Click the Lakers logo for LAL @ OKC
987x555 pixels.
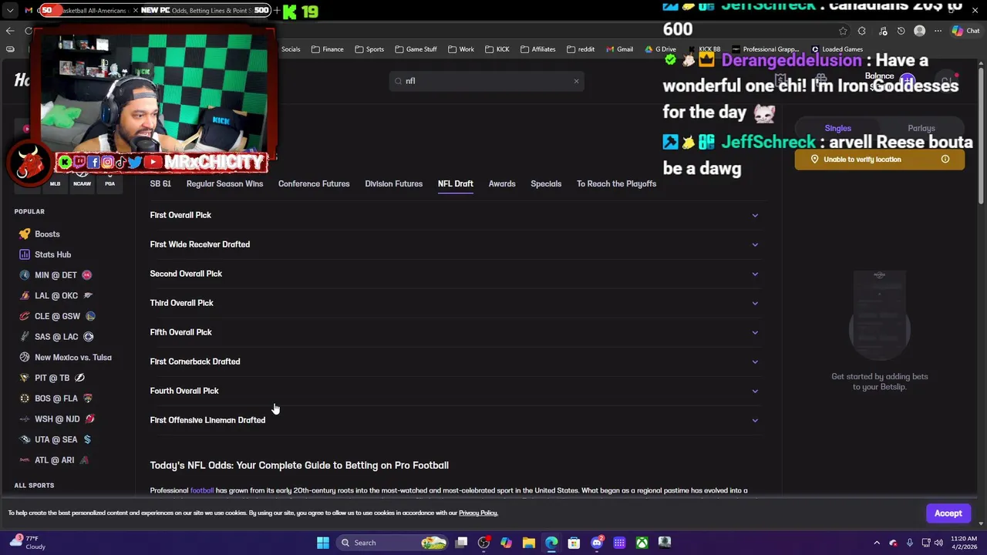(25, 295)
